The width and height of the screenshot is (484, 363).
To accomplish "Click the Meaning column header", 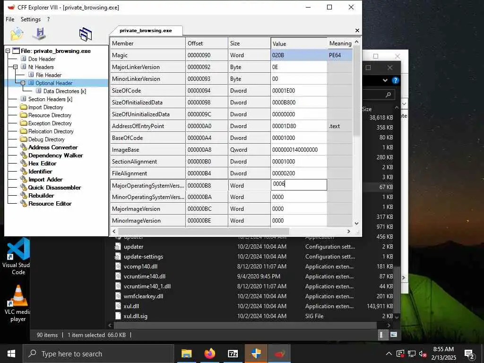I will coord(340,43).
